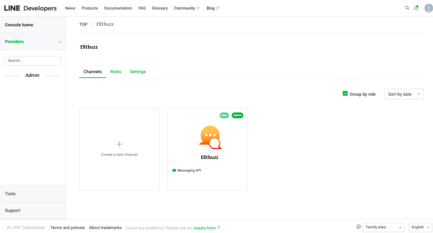Switch to the Settings tab
Viewport: 433px width, 233px height.
[138, 72]
